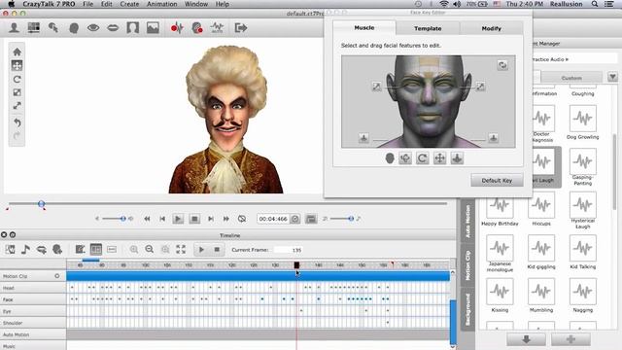Click the Timeline play button

[201, 250]
